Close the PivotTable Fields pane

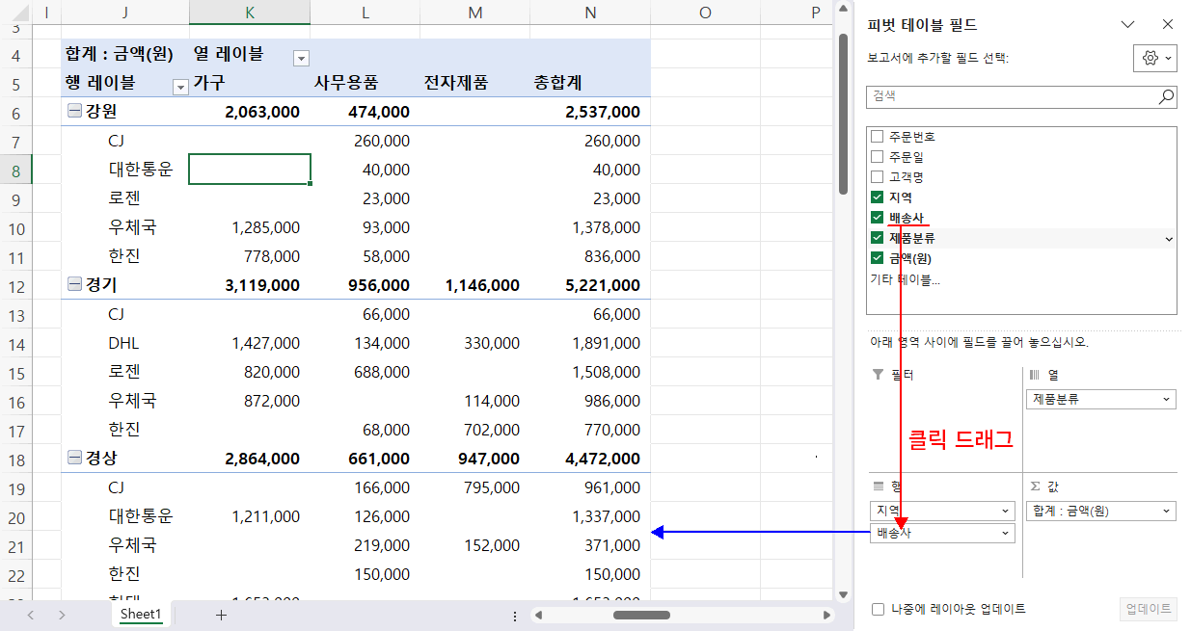[x=1167, y=23]
